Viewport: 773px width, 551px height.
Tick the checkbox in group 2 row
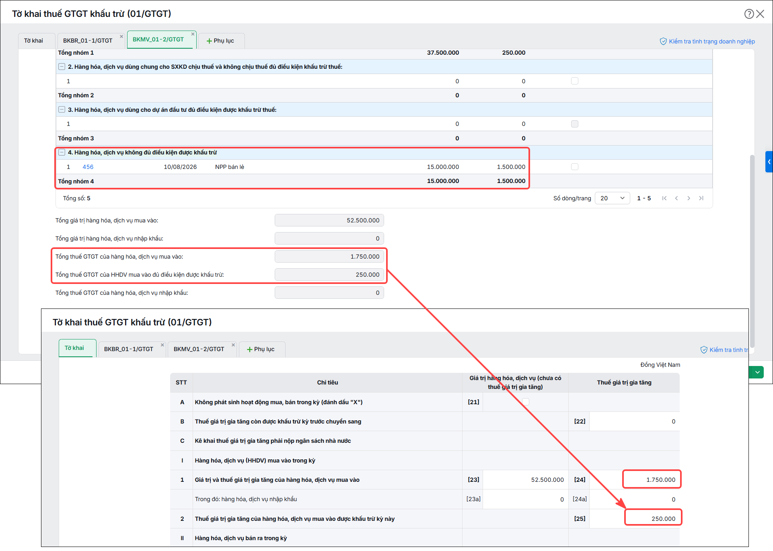(575, 81)
